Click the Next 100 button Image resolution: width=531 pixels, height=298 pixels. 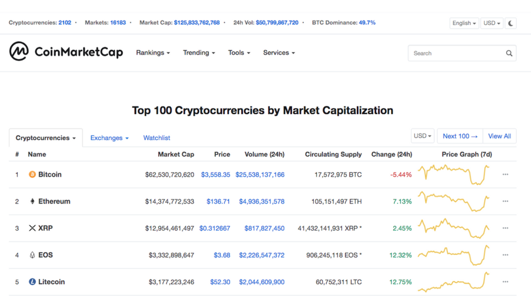pos(460,136)
